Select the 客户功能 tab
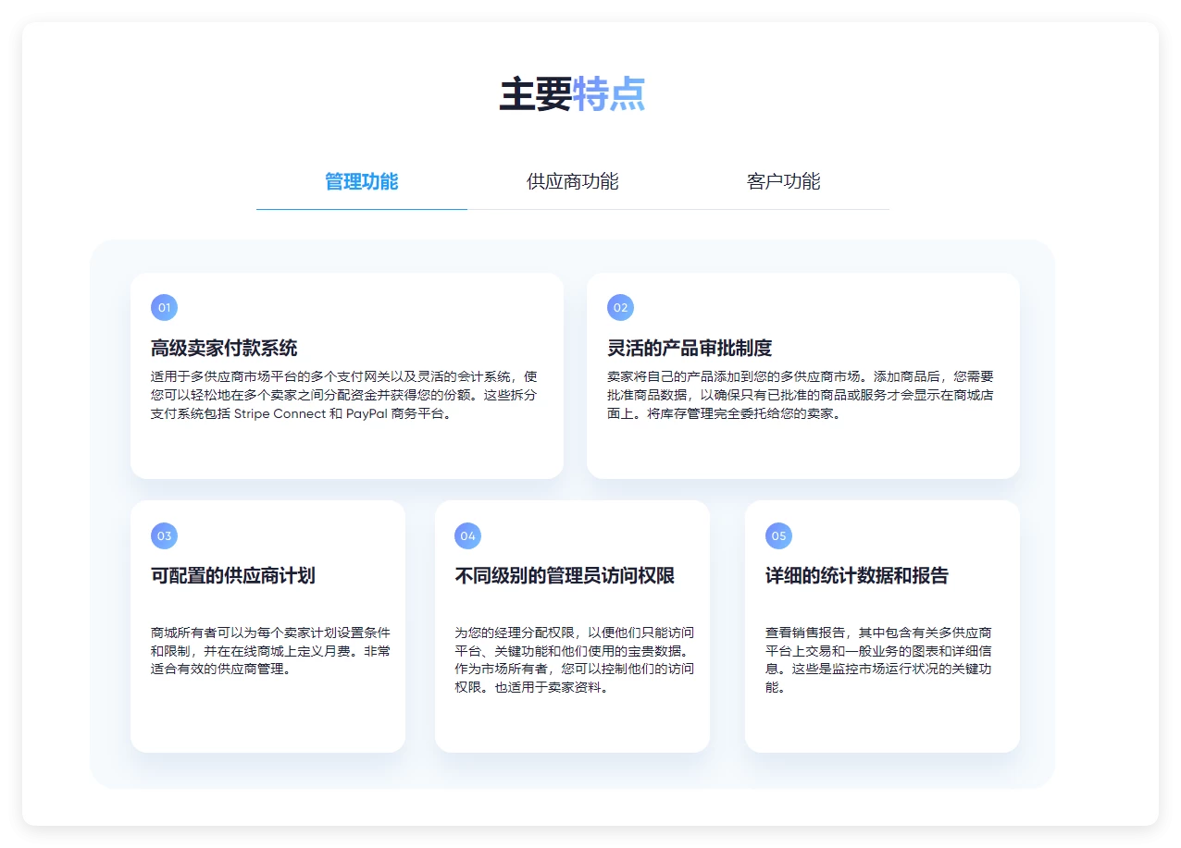Screen dimensions: 1181x848 pos(783,182)
